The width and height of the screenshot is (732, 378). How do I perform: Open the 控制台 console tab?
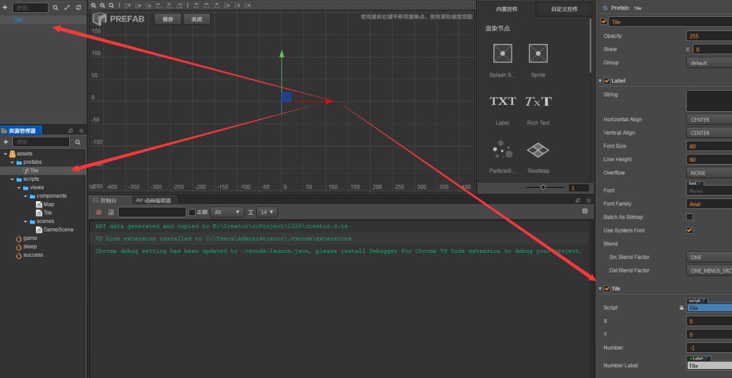[104, 201]
